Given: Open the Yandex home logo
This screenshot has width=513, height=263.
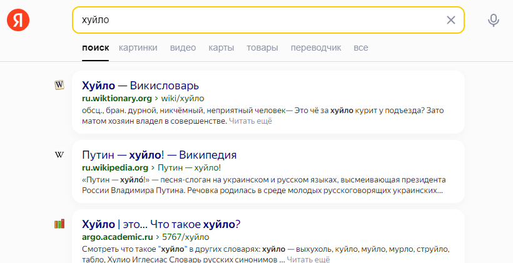Looking at the screenshot, I should 18,20.
